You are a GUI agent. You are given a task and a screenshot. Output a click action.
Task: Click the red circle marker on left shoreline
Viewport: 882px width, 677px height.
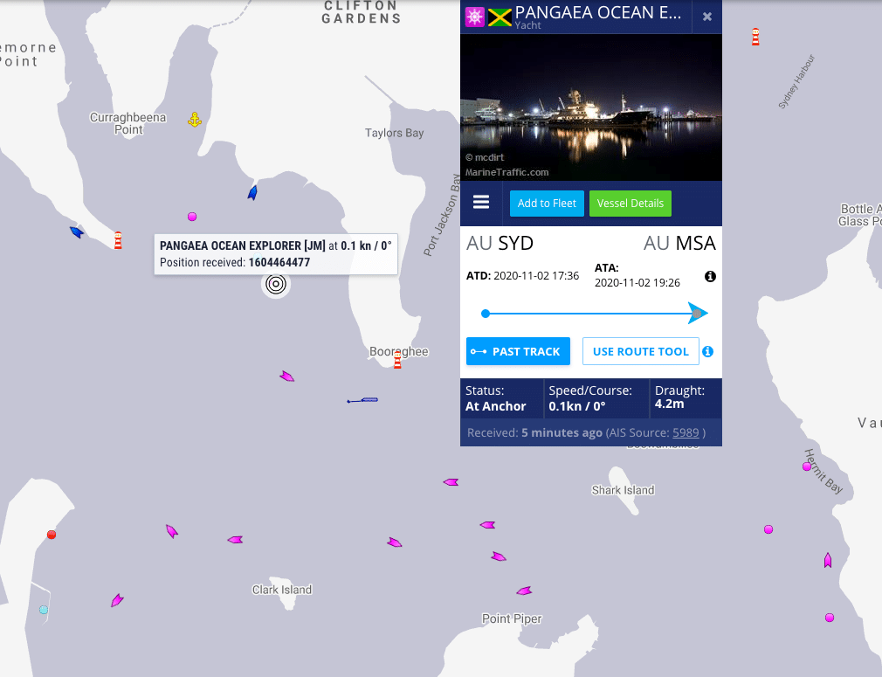tap(52, 535)
